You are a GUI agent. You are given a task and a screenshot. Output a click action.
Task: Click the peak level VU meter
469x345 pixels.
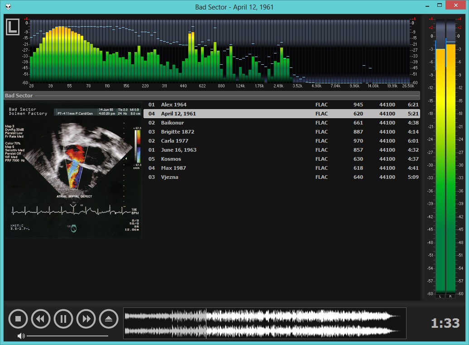pyautogui.click(x=445, y=158)
